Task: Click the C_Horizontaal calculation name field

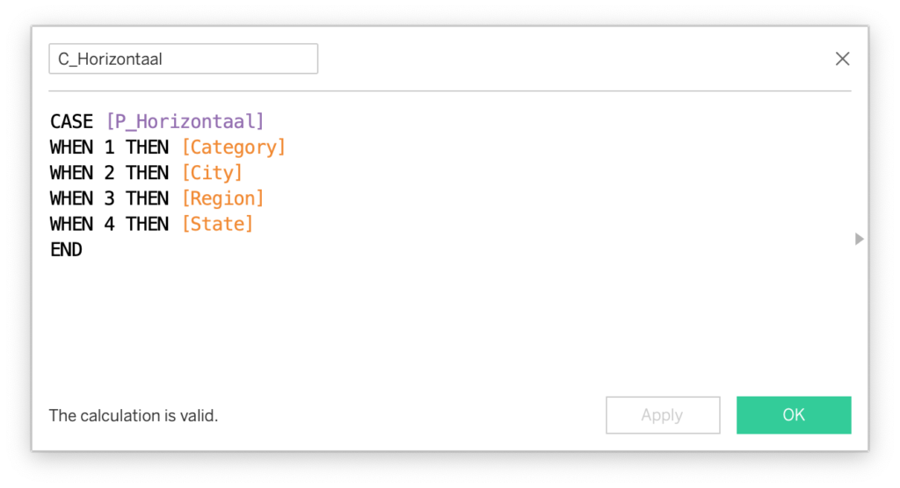Action: 183,59
